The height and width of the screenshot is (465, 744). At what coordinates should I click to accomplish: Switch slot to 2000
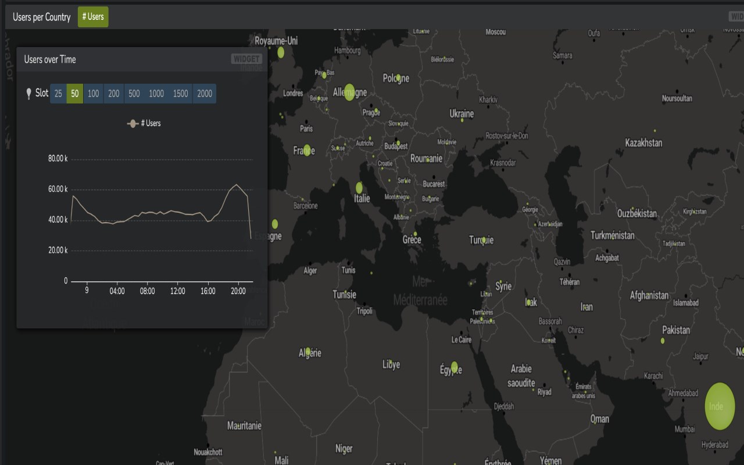coord(205,94)
